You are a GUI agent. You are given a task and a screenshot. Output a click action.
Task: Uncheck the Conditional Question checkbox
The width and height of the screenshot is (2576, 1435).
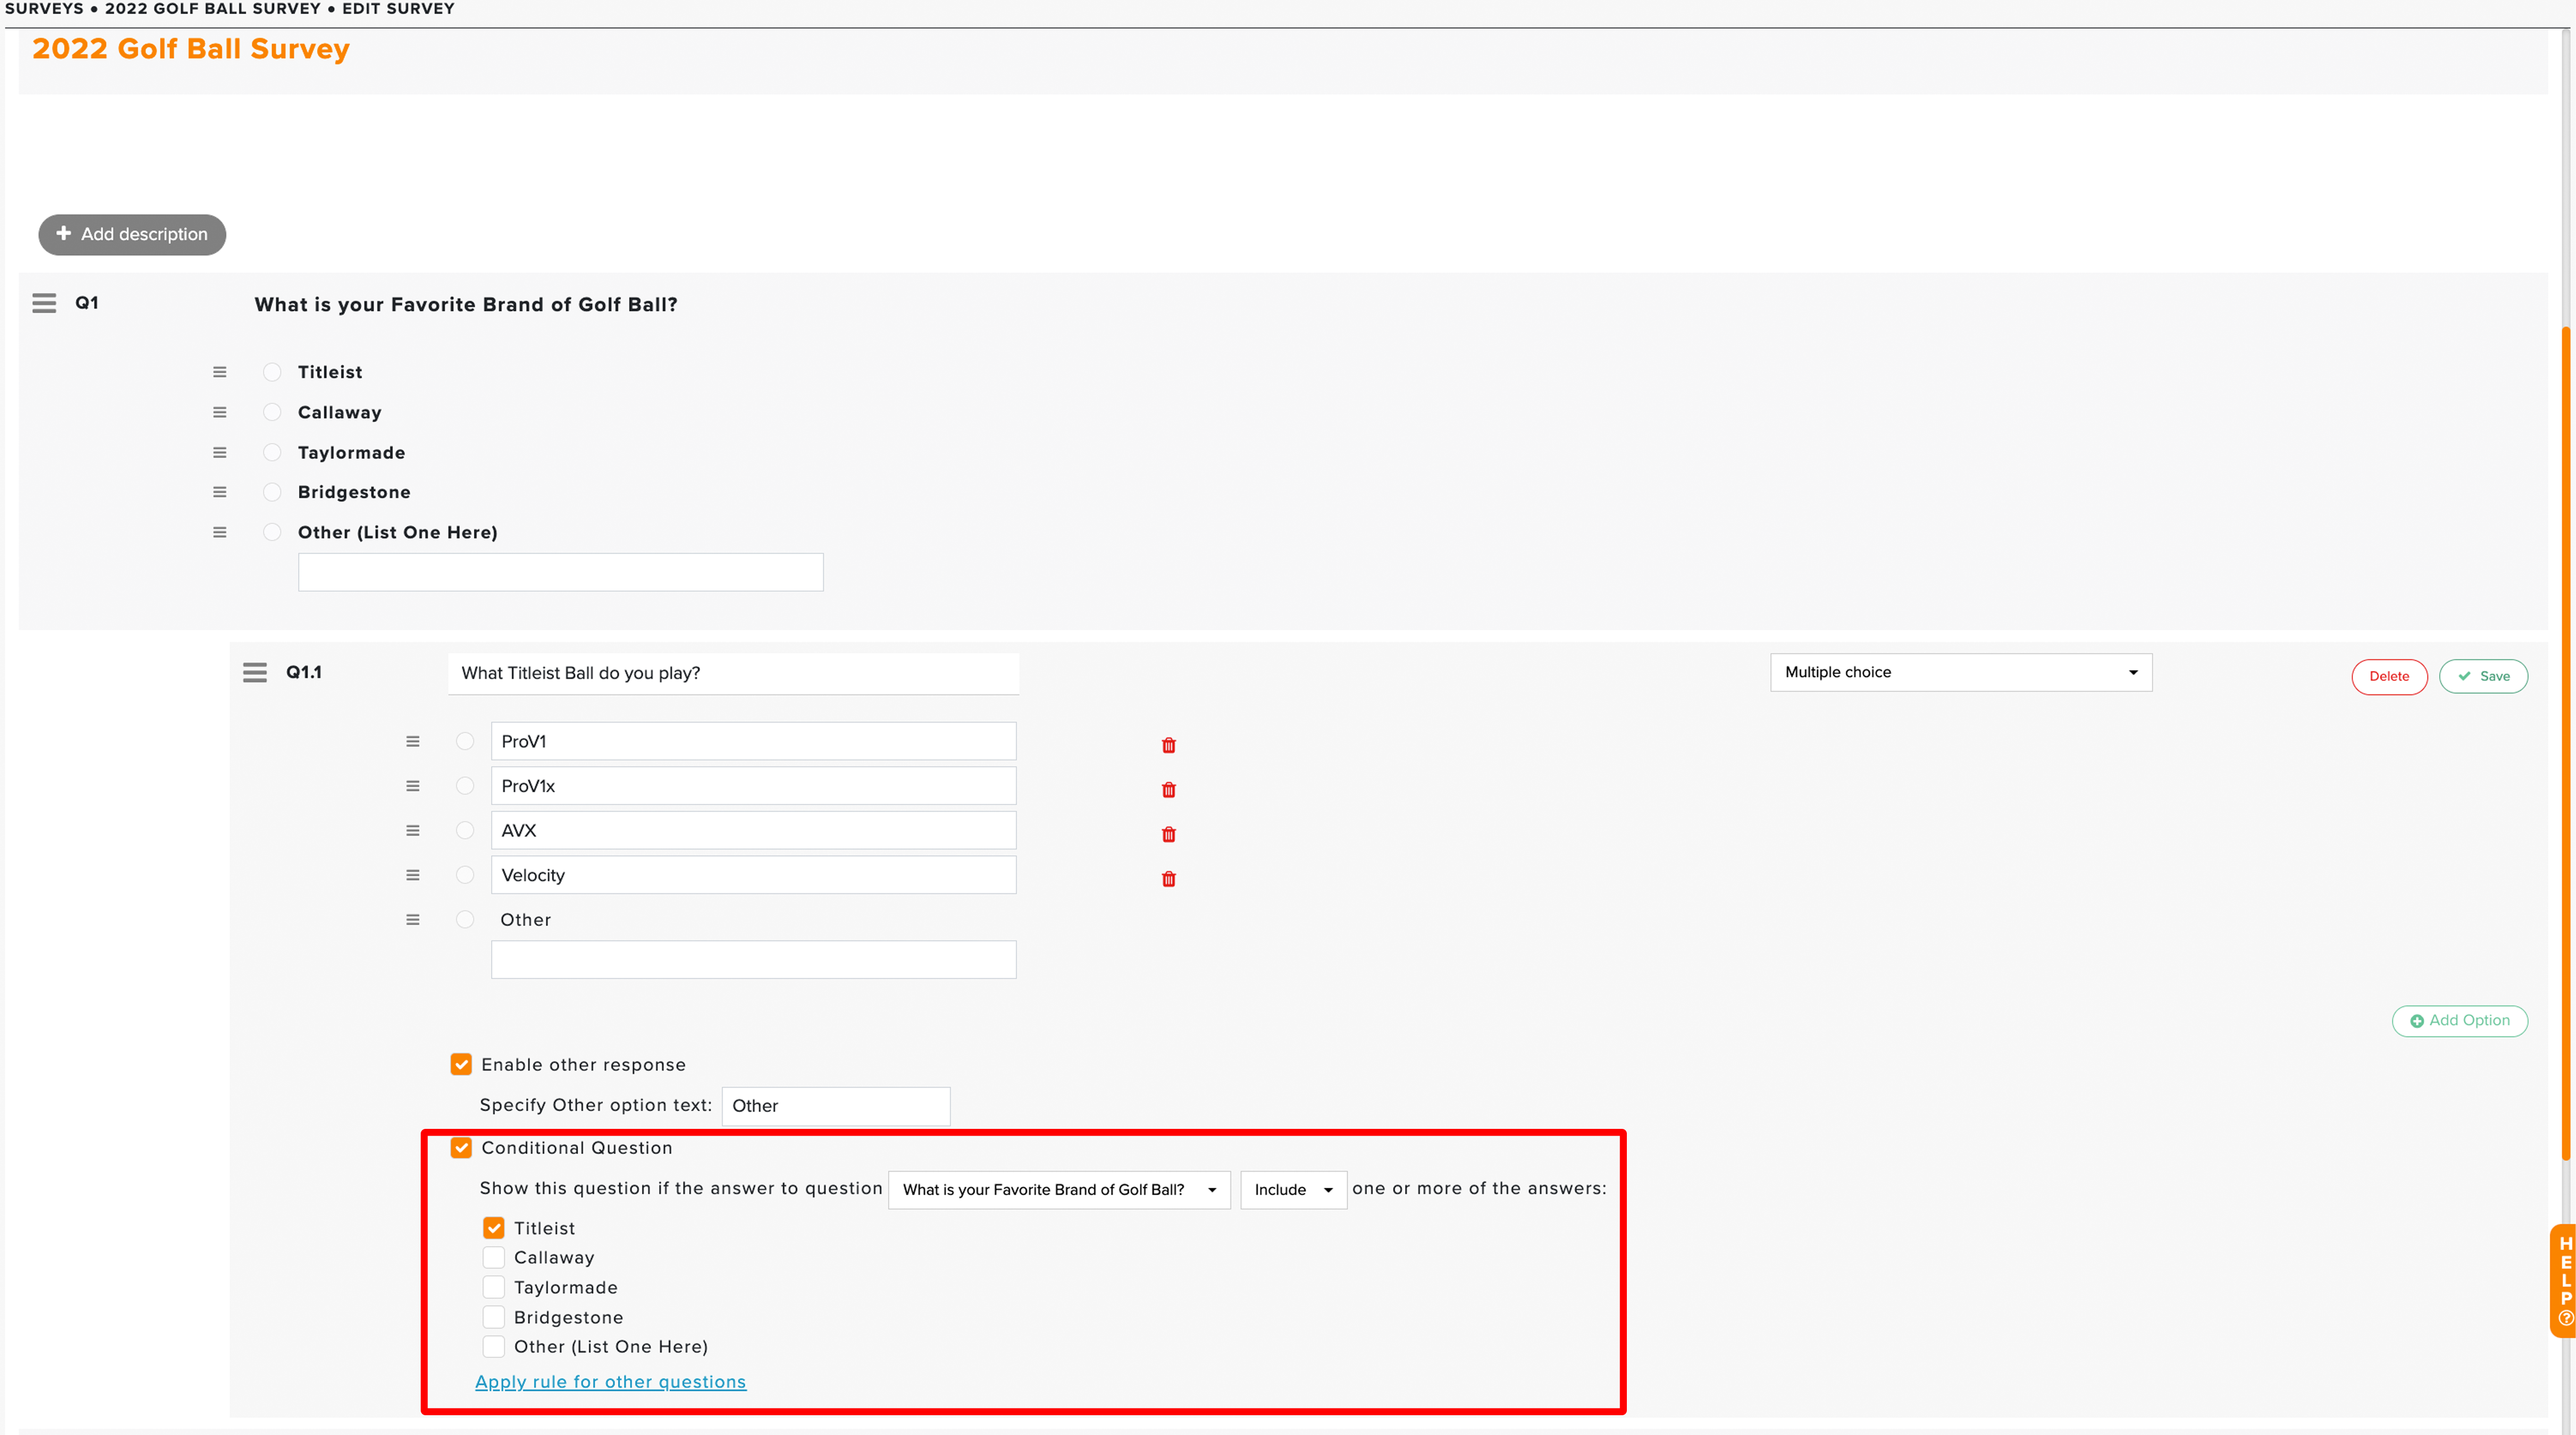[461, 1147]
